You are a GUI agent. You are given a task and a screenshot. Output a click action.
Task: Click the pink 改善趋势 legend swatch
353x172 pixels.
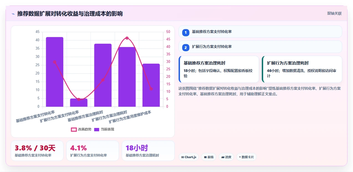click(x=74, y=129)
